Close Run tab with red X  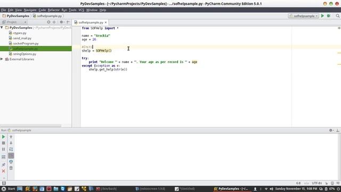pos(4,171)
